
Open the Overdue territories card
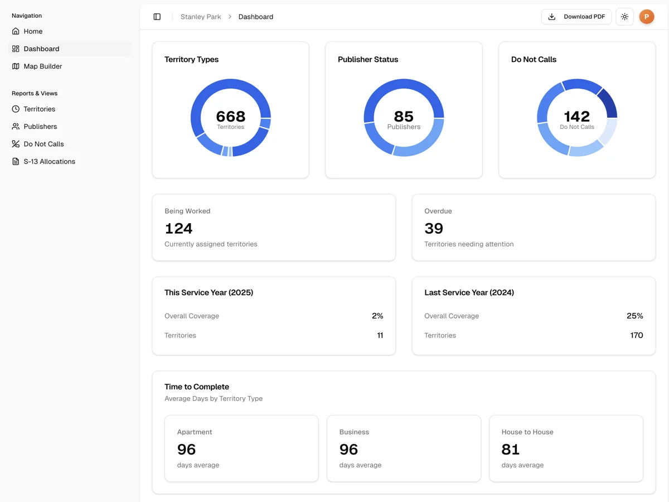coord(534,227)
